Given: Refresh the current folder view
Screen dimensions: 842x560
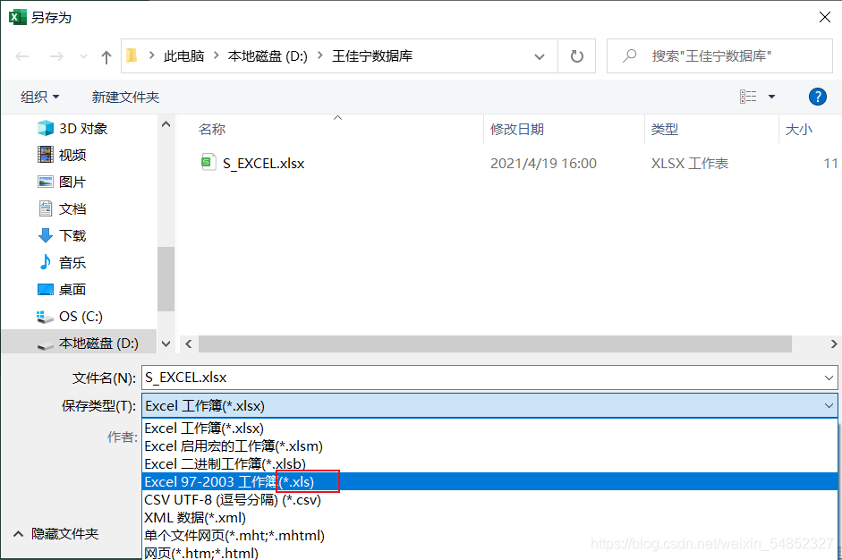Looking at the screenshot, I should [x=577, y=55].
